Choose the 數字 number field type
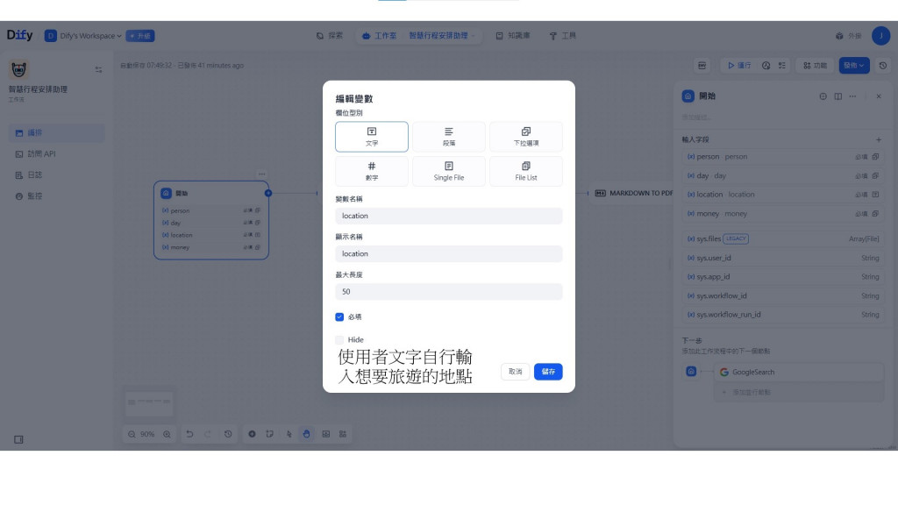Image resolution: width=898 pixels, height=505 pixels. click(x=372, y=171)
